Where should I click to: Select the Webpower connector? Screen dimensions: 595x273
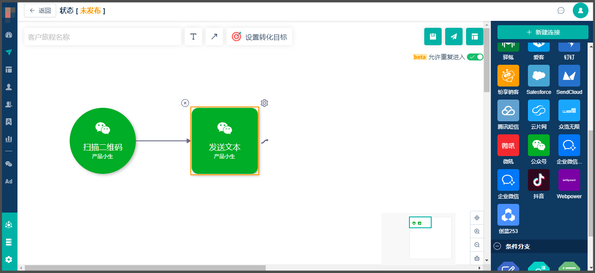coord(569,184)
